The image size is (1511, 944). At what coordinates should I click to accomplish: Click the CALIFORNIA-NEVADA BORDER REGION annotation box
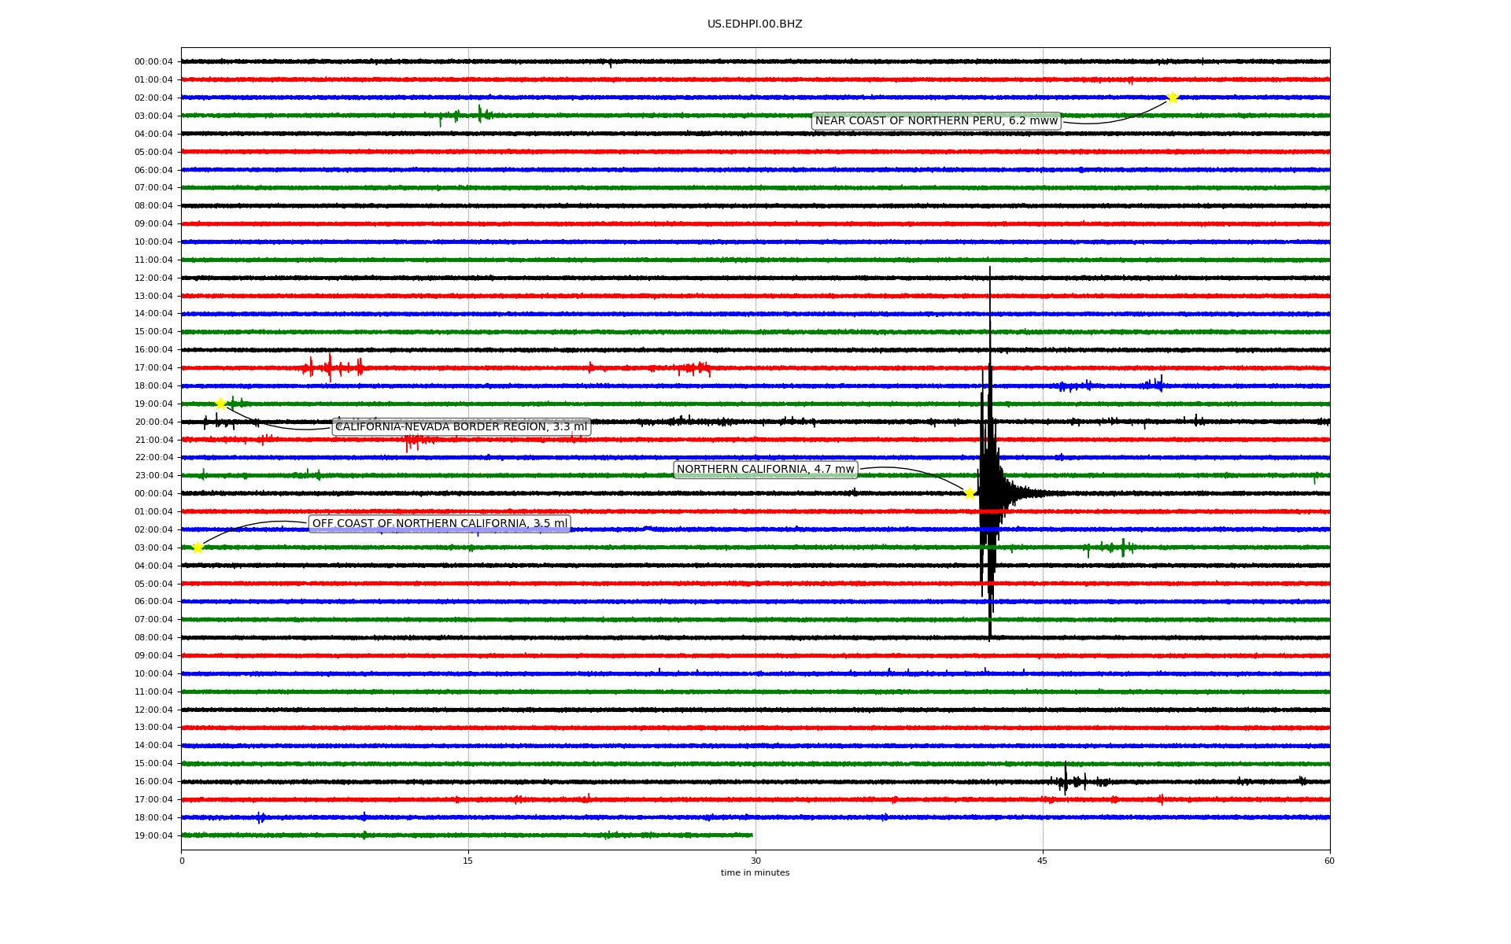click(461, 427)
